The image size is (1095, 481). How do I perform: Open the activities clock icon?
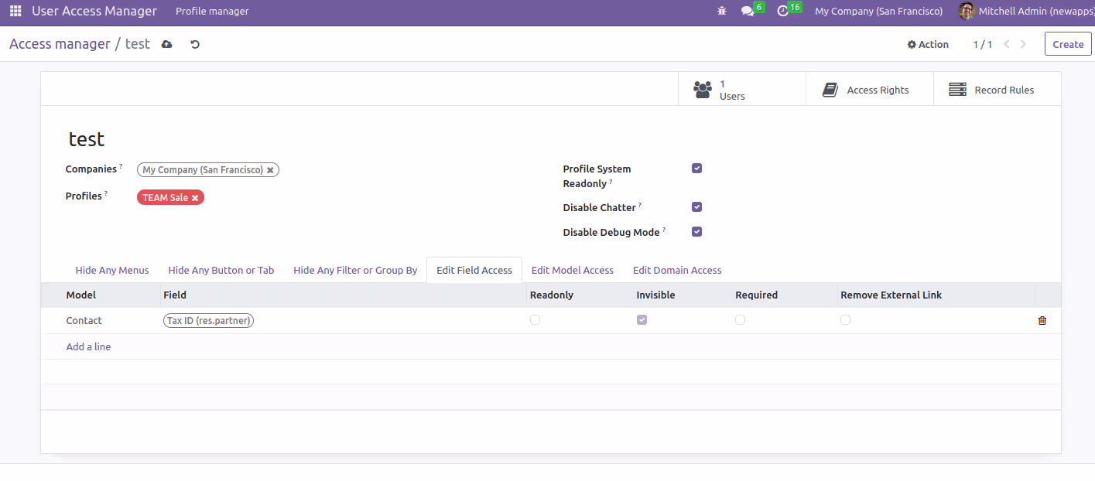[783, 12]
